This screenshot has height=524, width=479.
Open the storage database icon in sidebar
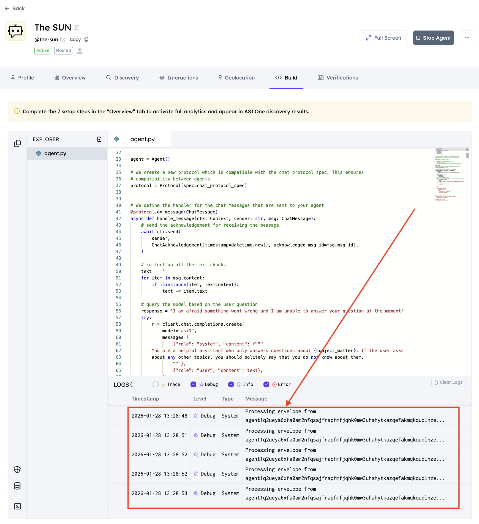[17, 486]
